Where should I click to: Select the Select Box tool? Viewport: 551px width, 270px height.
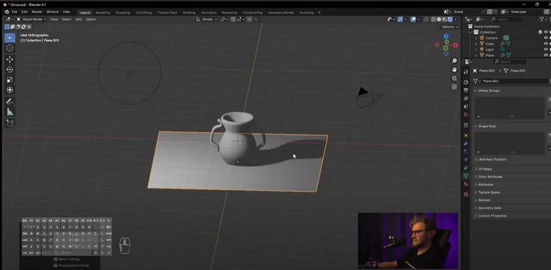coord(10,38)
